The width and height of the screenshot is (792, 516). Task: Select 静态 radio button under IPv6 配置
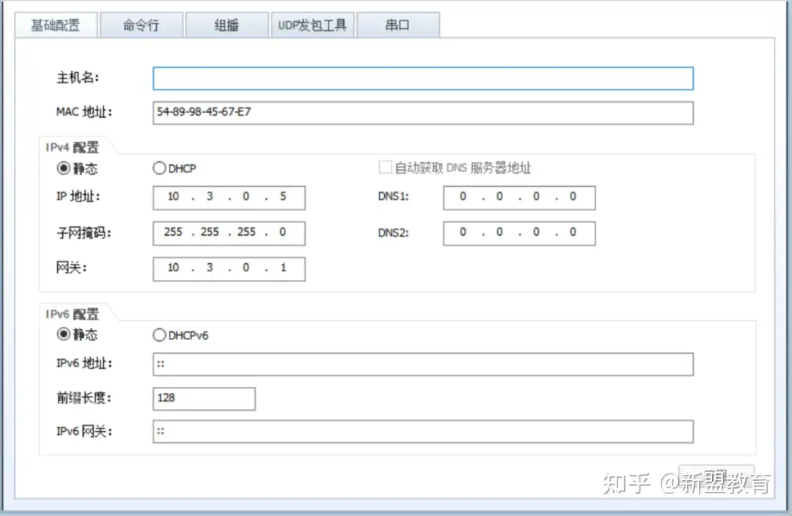tap(64, 335)
